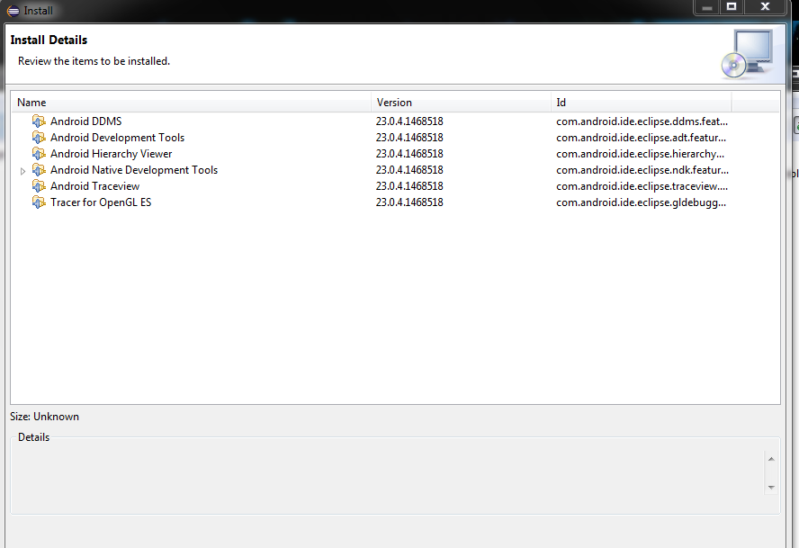Click the version number for Android Development Tools
This screenshot has height=548, width=799.
click(x=409, y=138)
